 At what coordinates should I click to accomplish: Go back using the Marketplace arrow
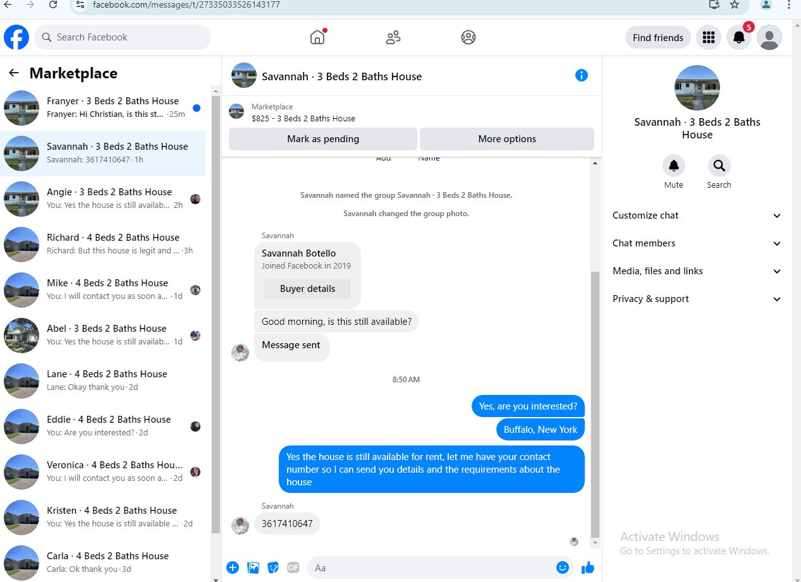pyautogui.click(x=14, y=73)
